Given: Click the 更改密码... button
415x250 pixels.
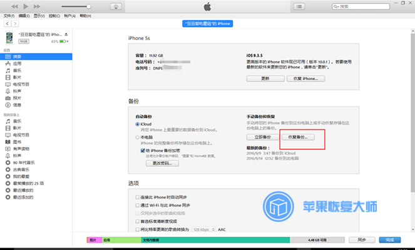Looking at the screenshot, I should tap(162, 163).
